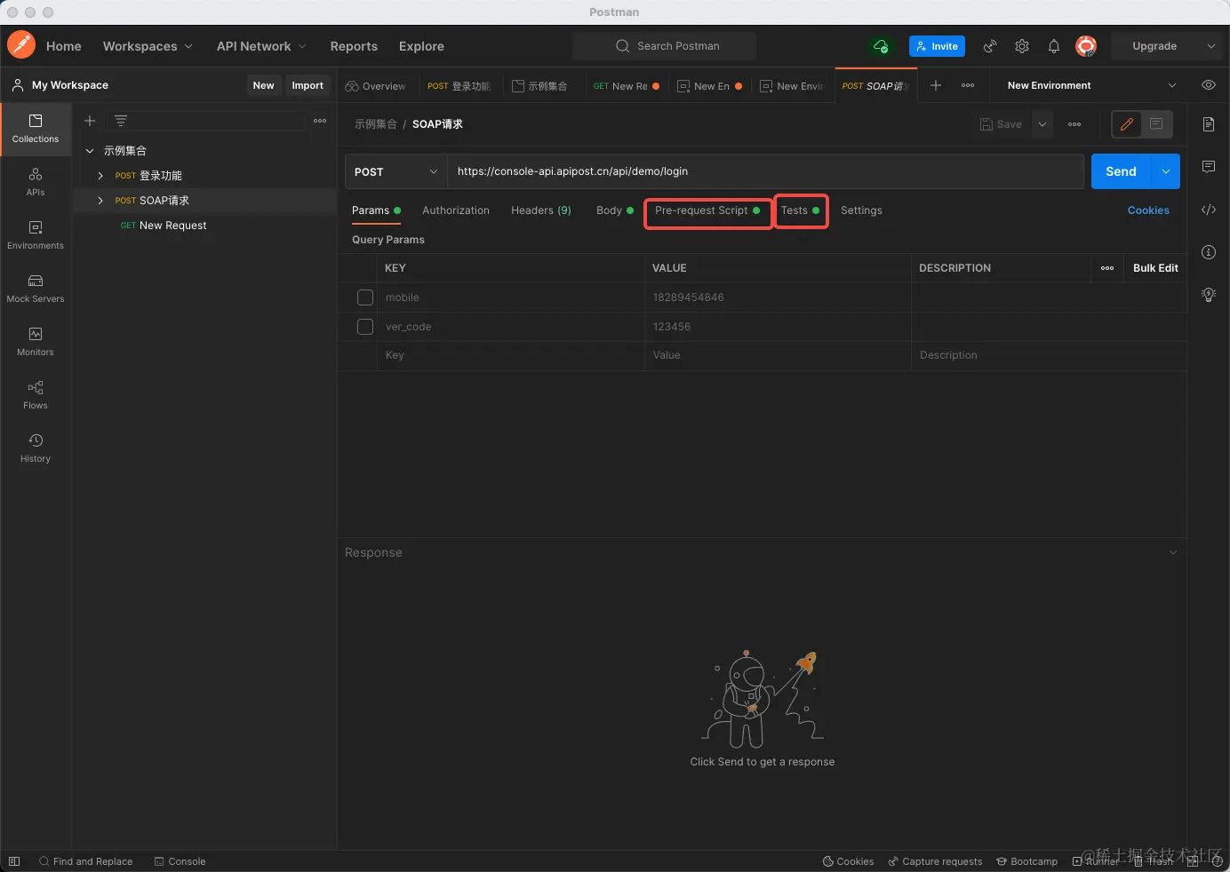
Task: Collapse the 示例集合 collection
Action: point(90,151)
